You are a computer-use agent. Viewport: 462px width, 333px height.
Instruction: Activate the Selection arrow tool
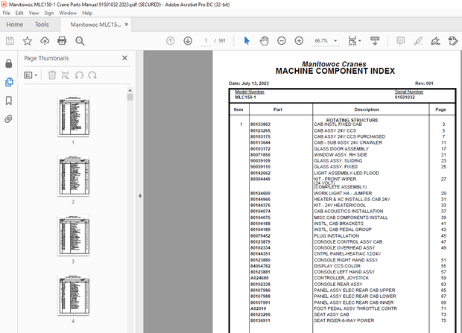[247, 41]
